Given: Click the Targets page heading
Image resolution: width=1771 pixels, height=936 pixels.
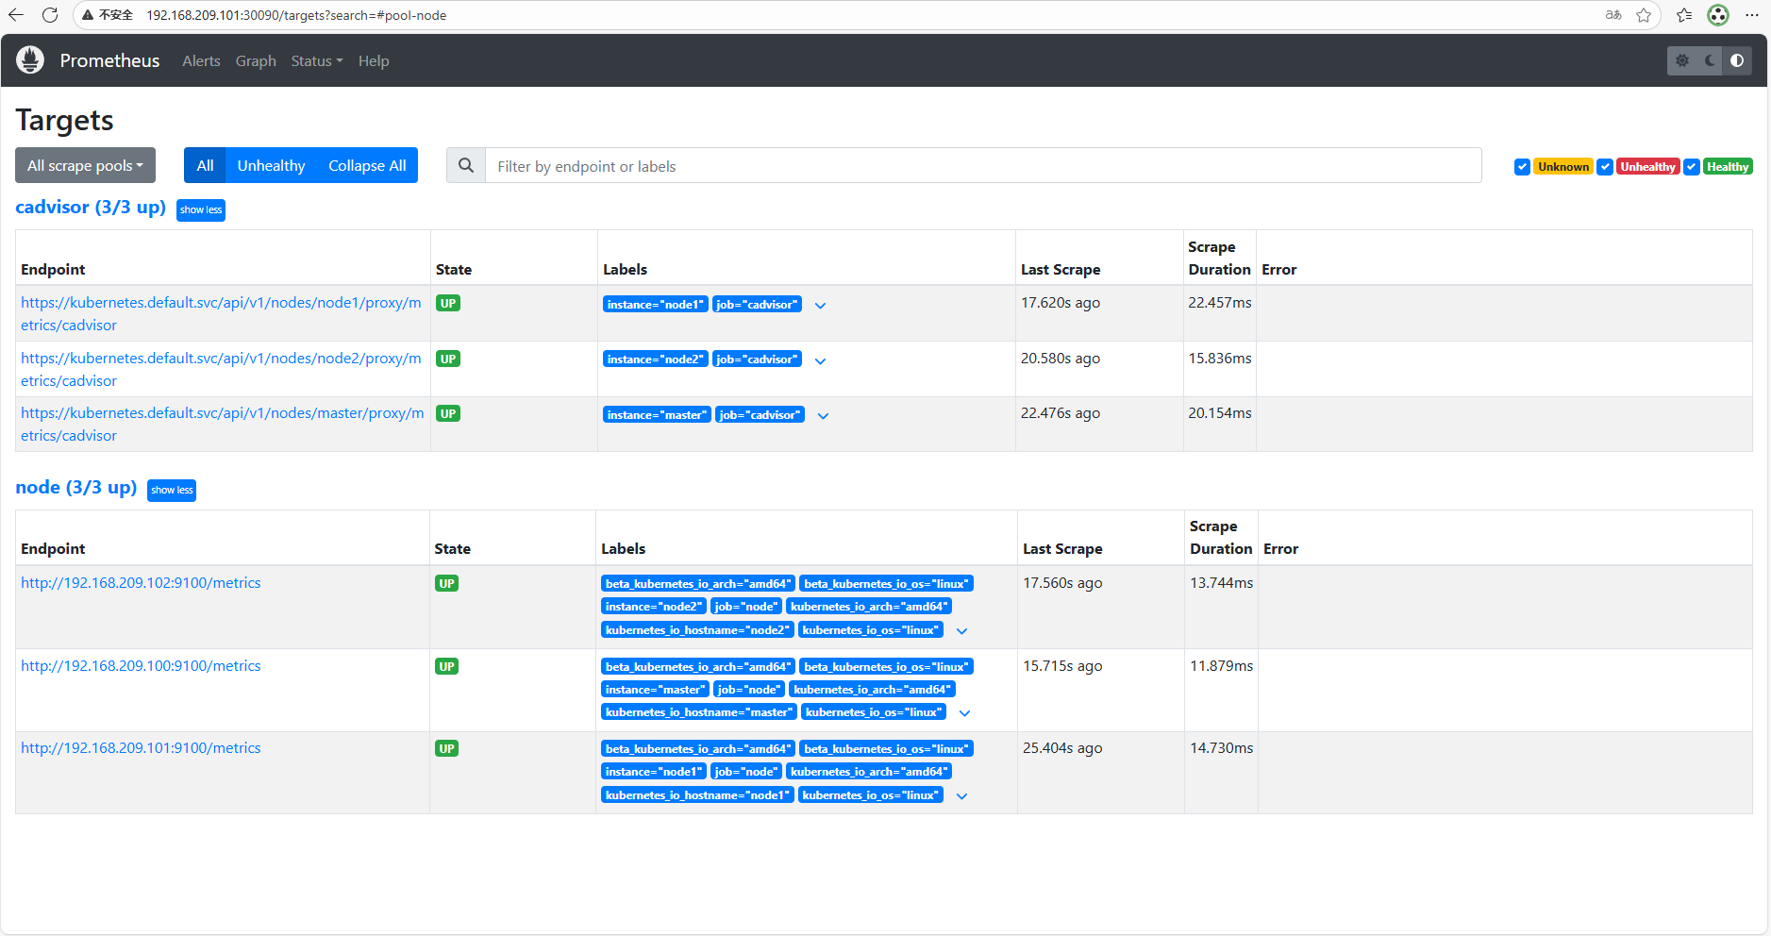Looking at the screenshot, I should tap(64, 120).
